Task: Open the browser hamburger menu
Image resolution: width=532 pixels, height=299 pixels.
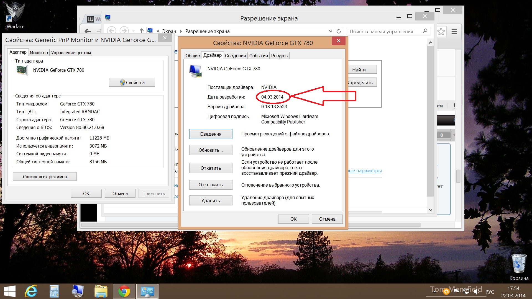Action: pyautogui.click(x=454, y=32)
